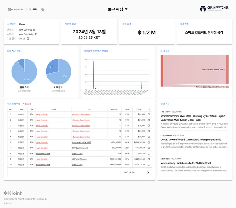Click the Amount column header
The width and height of the screenshot is (236, 208).
click(x=115, y=109)
